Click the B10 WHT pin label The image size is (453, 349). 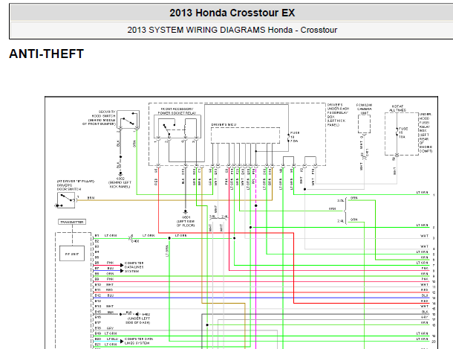[105, 285]
